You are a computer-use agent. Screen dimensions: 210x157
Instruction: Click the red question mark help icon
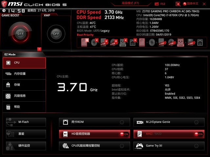(39, 49)
